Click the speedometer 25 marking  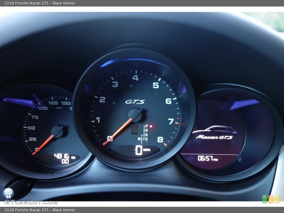pyautogui.click(x=33, y=139)
